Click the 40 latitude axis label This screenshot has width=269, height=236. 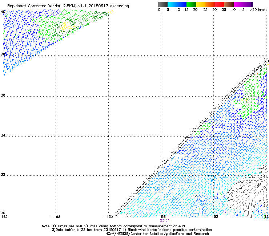coord(3,12)
